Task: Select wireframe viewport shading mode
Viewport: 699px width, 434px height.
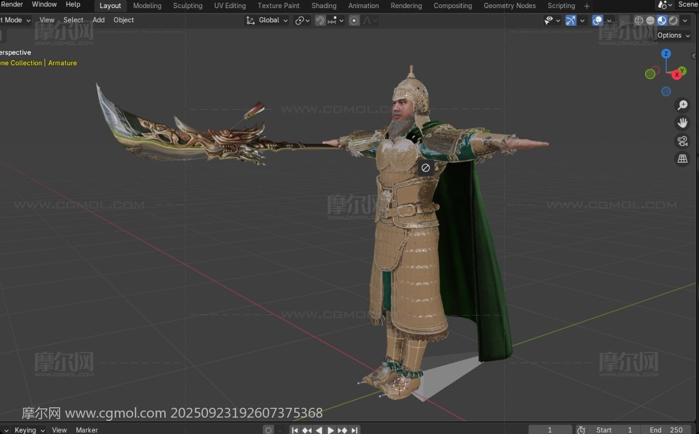Action: [638, 20]
